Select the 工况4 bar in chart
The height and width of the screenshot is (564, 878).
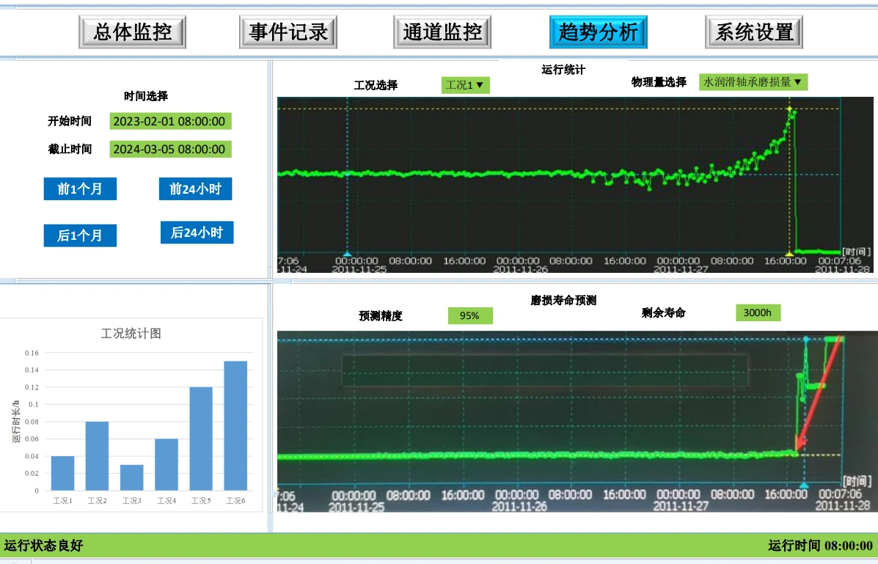[167, 465]
